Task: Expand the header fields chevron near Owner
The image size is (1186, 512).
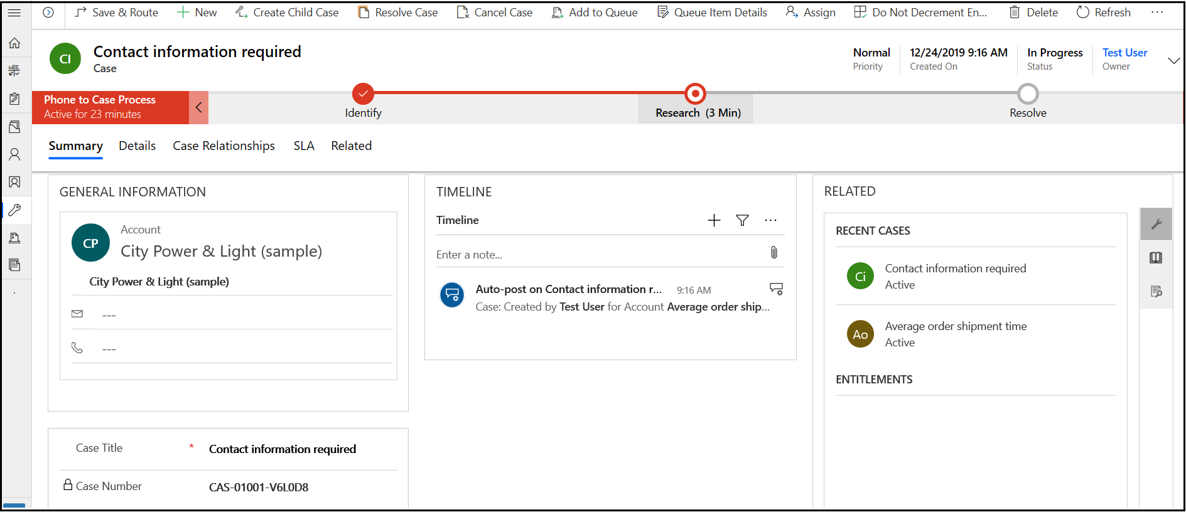Action: [1173, 60]
